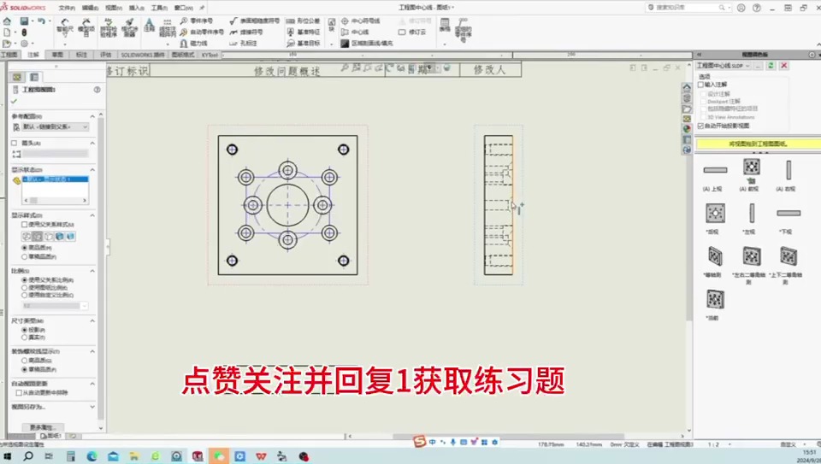The image size is (821, 464).
Task: Insert a Datum Target (基准目标)
Action: click(x=303, y=44)
